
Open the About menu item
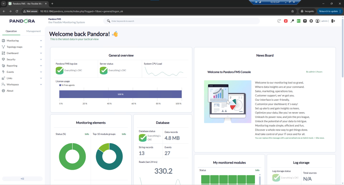[10, 91]
